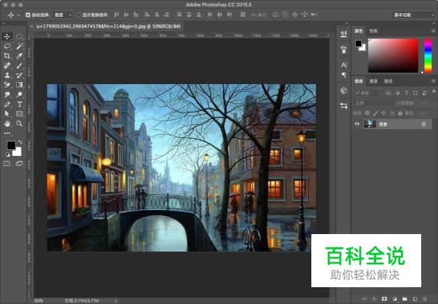Image resolution: width=438 pixels, height=304 pixels.
Task: Select the Pen tool
Action: 7,104
